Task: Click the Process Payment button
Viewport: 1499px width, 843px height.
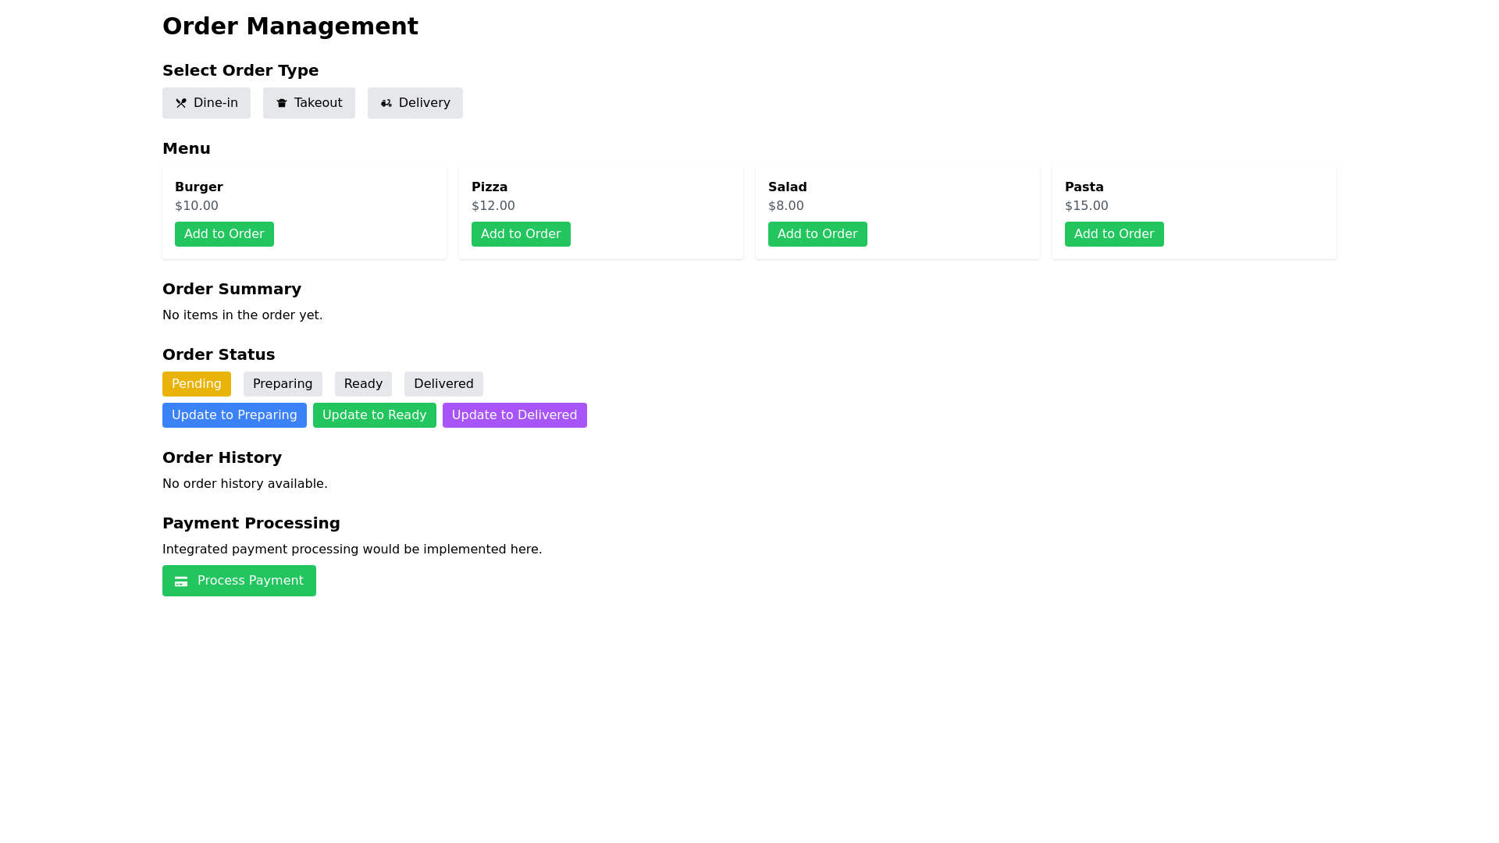Action: (x=239, y=581)
